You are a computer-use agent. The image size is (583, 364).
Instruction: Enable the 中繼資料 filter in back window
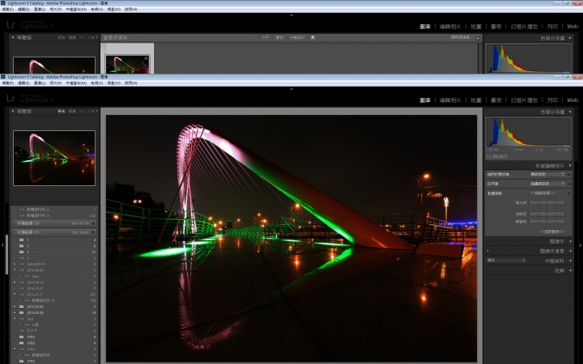296,37
